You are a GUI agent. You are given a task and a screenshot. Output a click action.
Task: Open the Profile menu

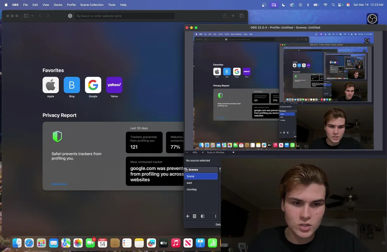coord(71,5)
